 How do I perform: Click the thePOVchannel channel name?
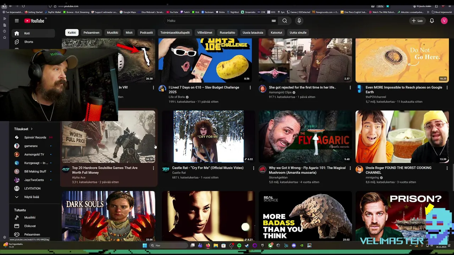coord(376,97)
